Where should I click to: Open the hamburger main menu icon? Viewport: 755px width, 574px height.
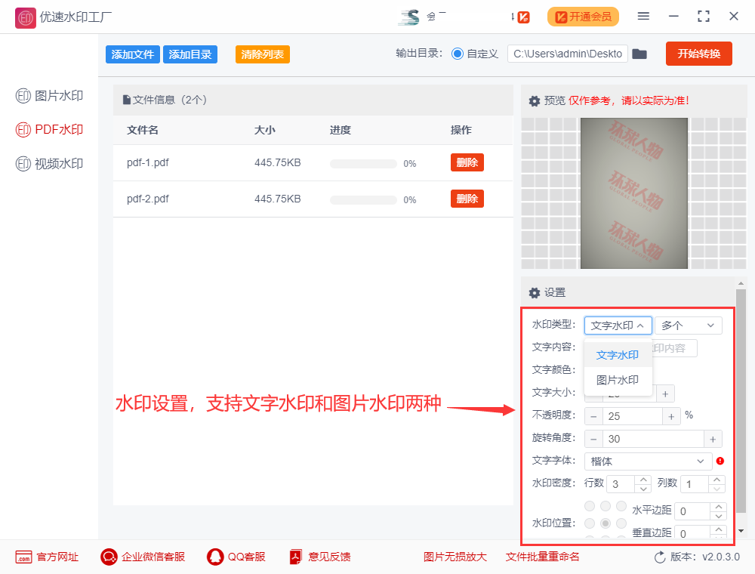[x=643, y=17]
